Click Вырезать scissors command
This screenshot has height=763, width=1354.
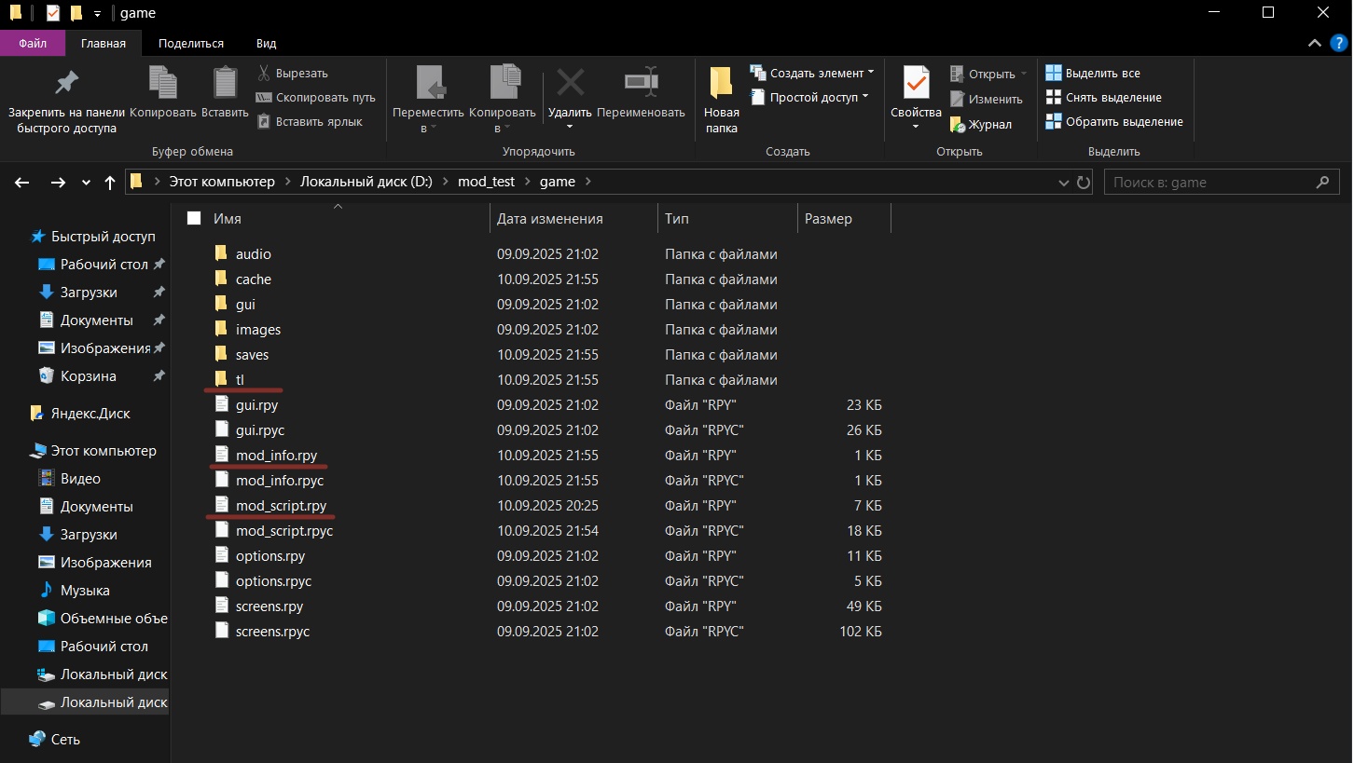[x=293, y=73]
